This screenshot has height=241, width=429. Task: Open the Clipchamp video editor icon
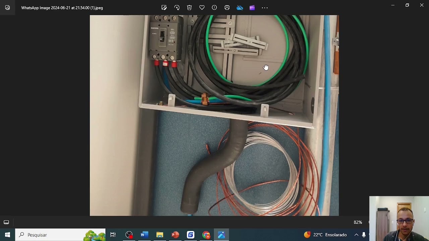252,8
